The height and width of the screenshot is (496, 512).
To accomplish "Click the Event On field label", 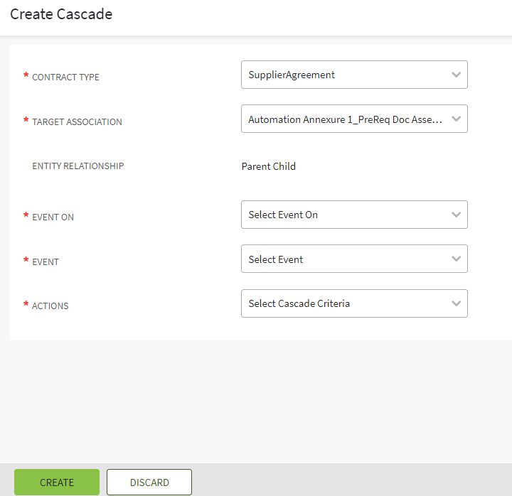I will [x=53, y=217].
